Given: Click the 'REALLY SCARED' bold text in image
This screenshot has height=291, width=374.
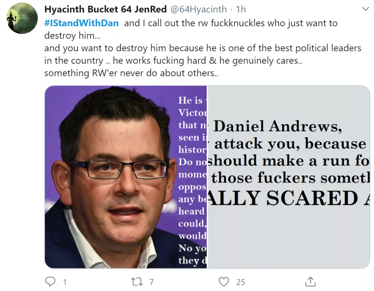Looking at the screenshot, I should (289, 198).
